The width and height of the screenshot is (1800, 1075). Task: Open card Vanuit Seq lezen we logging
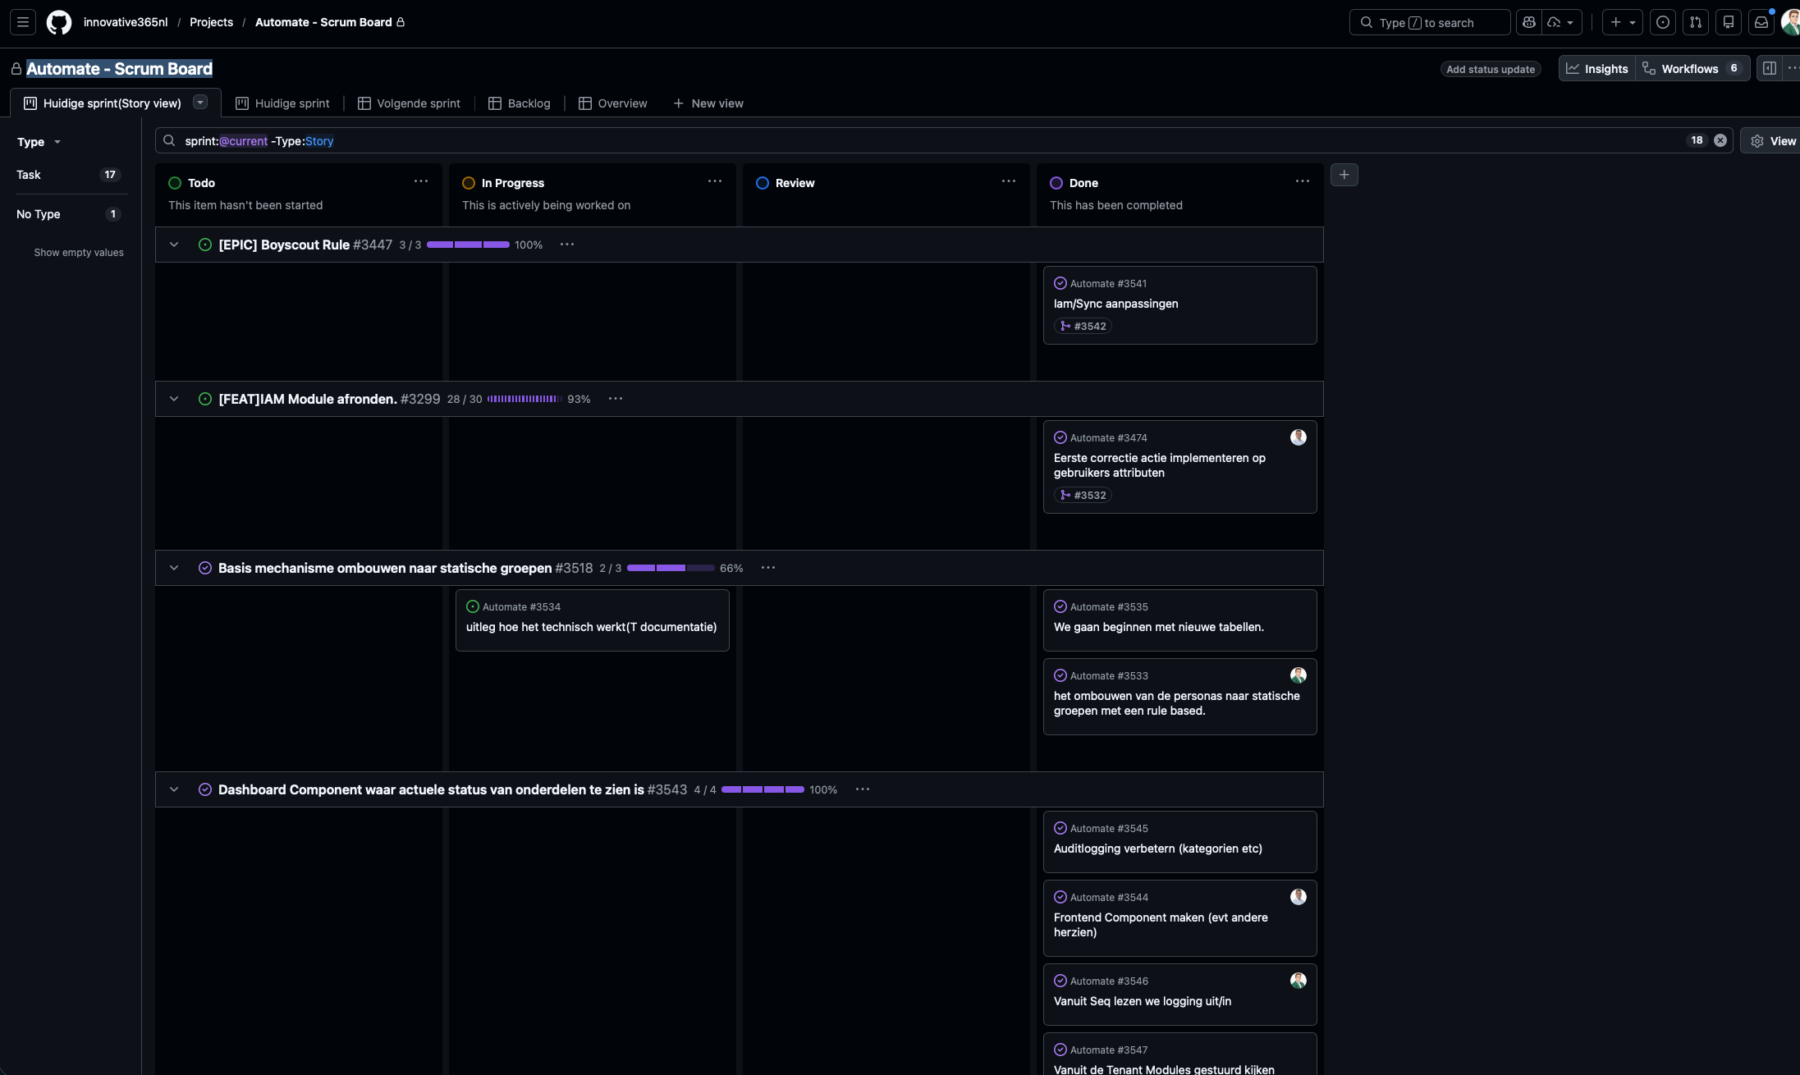point(1179,994)
